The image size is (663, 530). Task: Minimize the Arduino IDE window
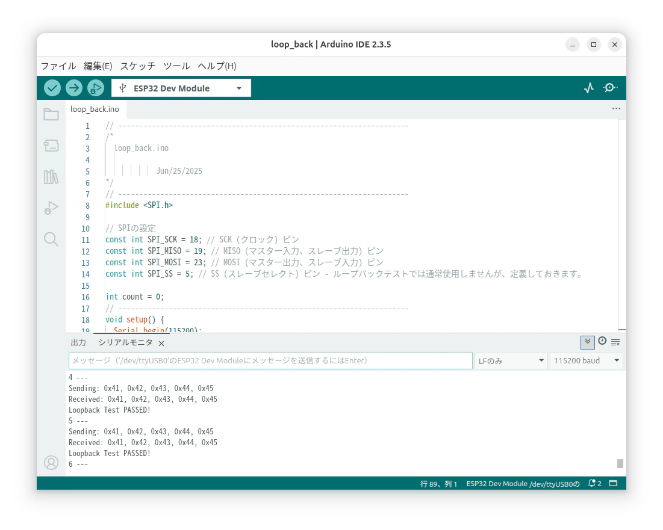(x=573, y=45)
